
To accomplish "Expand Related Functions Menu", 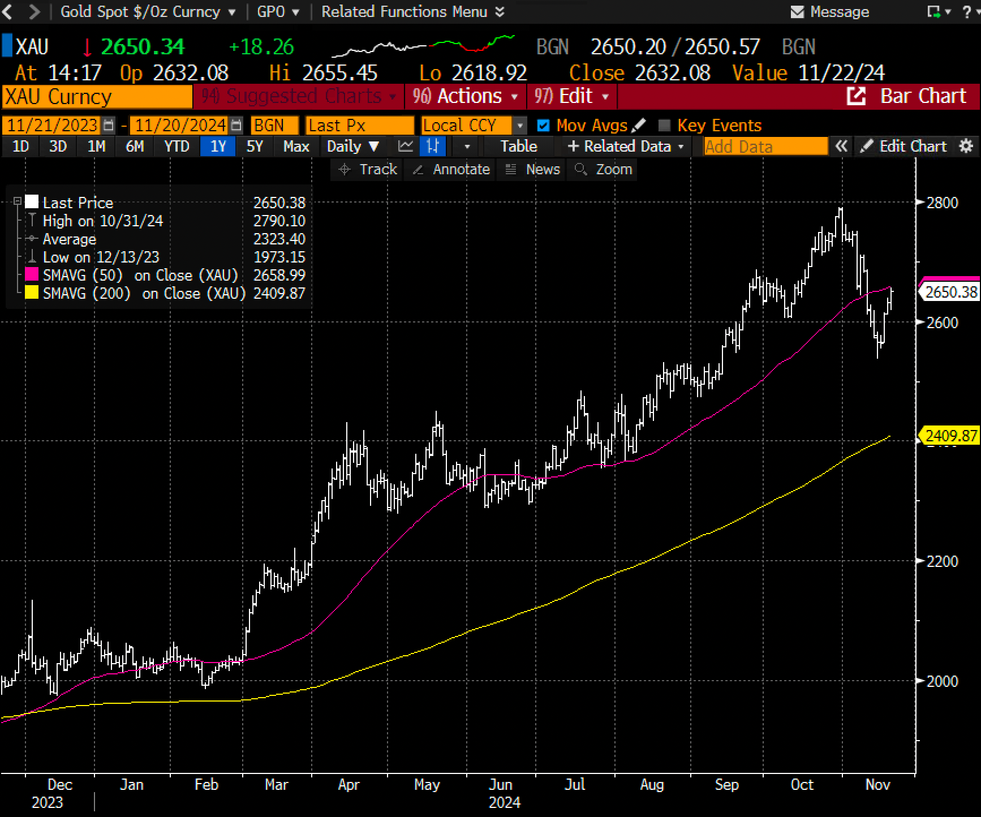I will coord(412,12).
